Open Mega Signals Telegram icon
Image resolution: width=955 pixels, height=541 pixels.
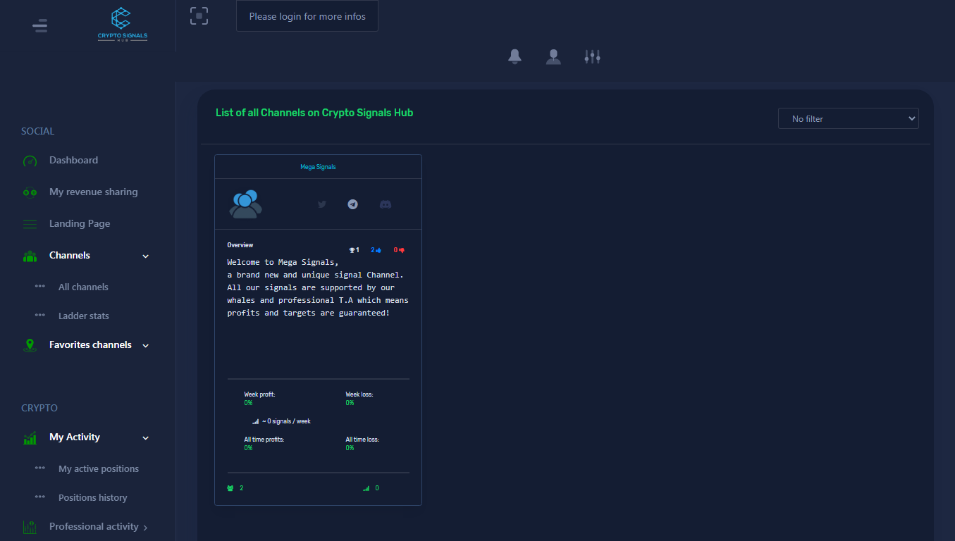353,204
